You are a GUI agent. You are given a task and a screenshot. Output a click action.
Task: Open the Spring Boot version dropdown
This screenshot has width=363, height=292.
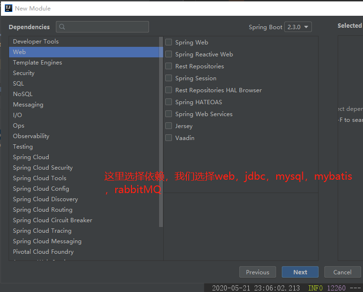tap(298, 27)
